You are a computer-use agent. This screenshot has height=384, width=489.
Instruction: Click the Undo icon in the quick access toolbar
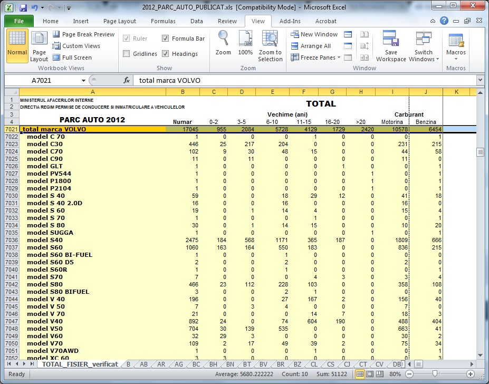coord(35,7)
